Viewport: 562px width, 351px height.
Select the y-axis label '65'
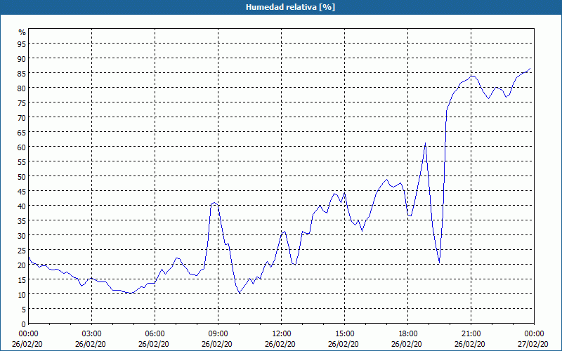pyautogui.click(x=22, y=132)
